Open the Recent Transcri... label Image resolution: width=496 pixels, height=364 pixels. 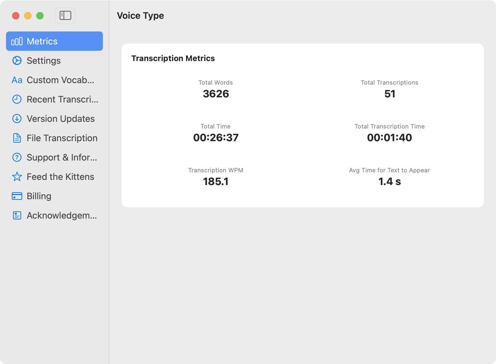(63, 99)
